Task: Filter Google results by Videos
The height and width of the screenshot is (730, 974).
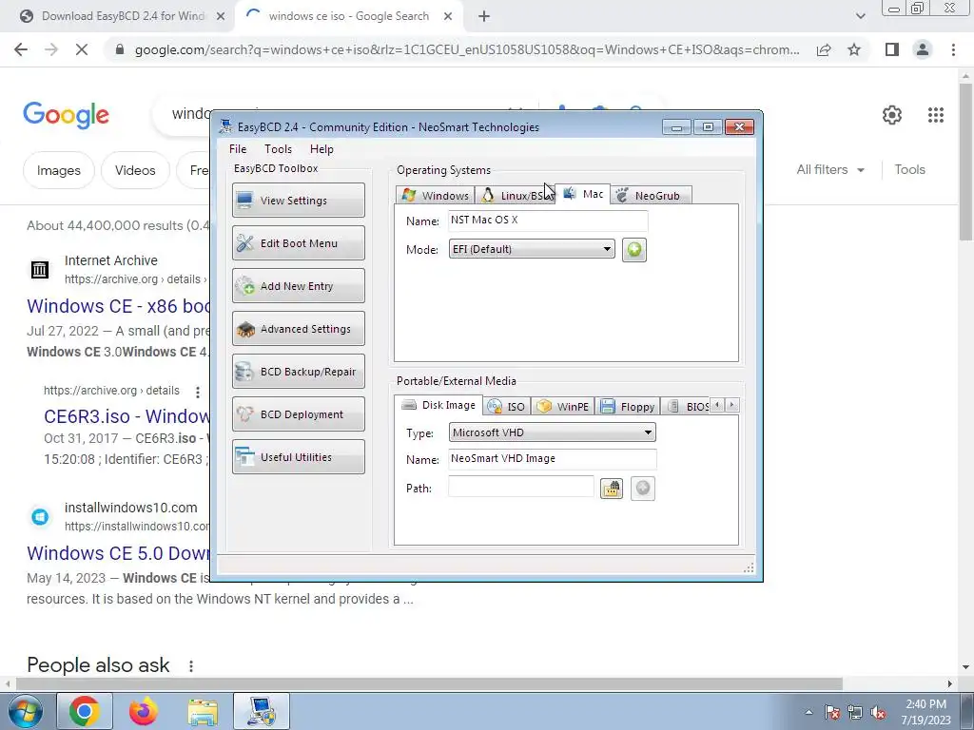Action: pyautogui.click(x=135, y=170)
